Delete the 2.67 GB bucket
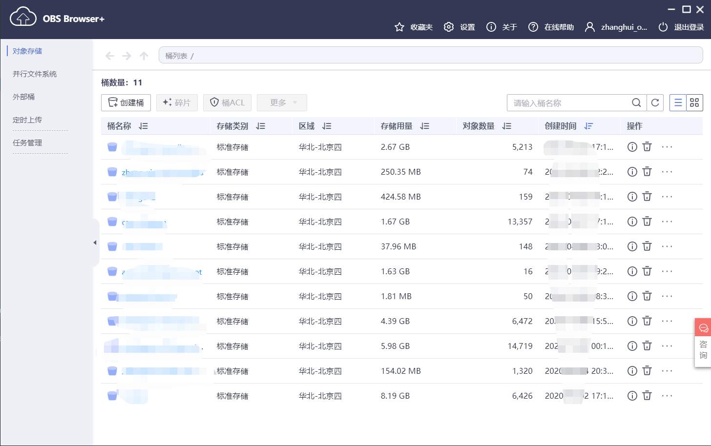Viewport: 711px width, 446px height. pos(647,146)
